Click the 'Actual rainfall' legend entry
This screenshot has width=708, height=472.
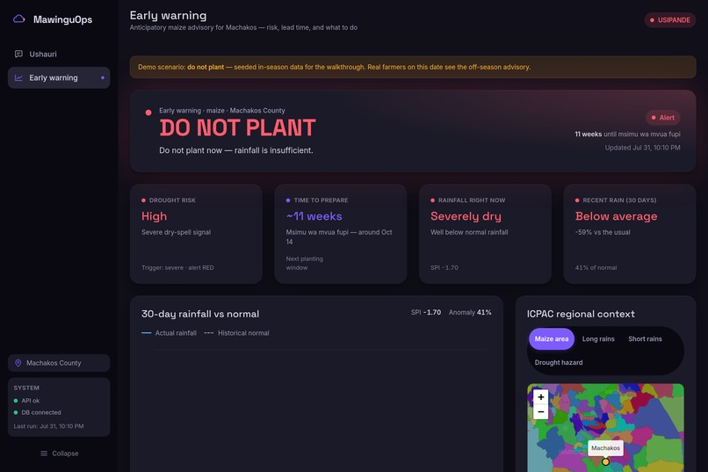tap(169, 333)
